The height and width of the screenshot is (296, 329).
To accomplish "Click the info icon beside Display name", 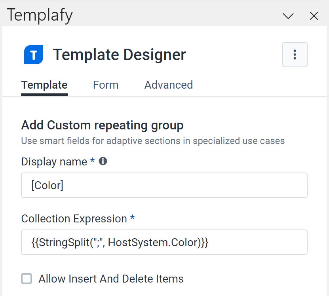I will [103, 161].
